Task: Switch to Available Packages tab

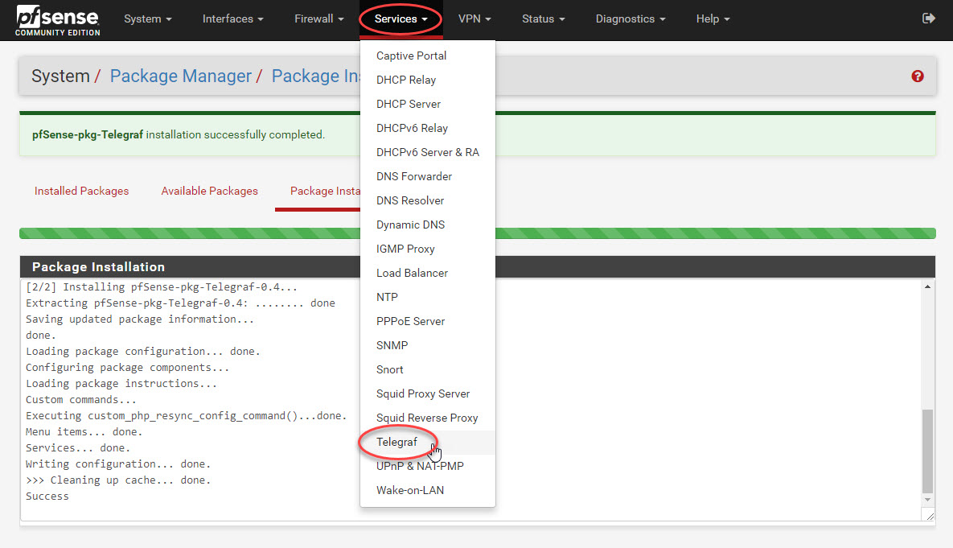Action: pyautogui.click(x=209, y=191)
